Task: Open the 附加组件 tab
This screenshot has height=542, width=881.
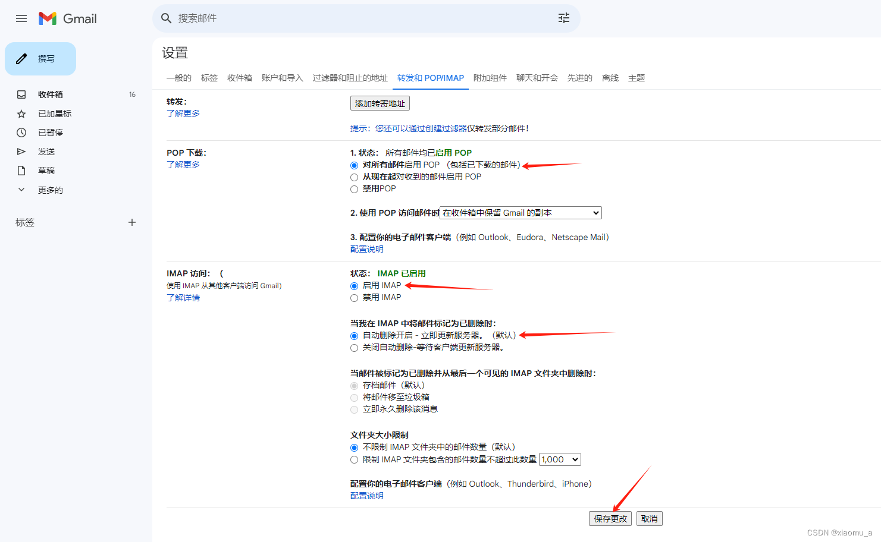Action: tap(490, 78)
